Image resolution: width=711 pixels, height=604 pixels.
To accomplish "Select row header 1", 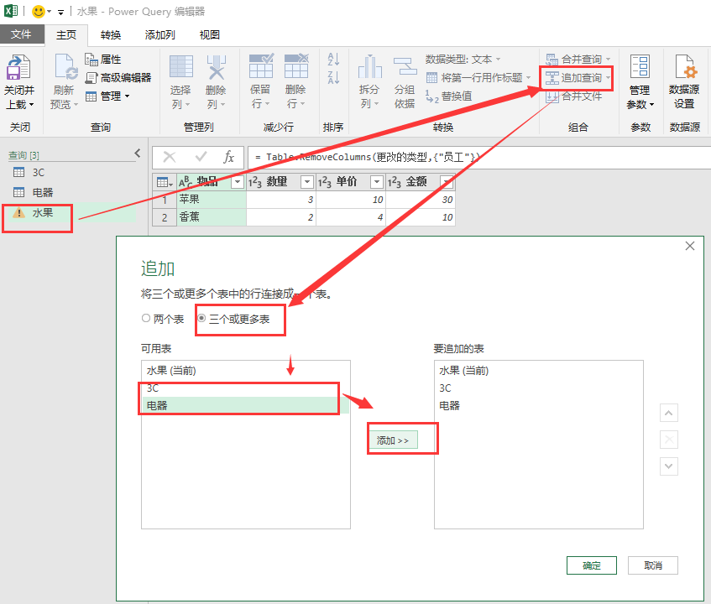I will click(165, 200).
